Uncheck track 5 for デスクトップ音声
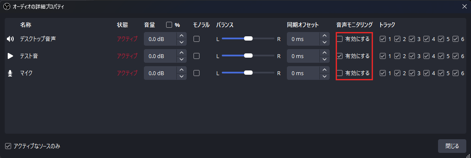This screenshot has height=158, width=471. [441, 39]
